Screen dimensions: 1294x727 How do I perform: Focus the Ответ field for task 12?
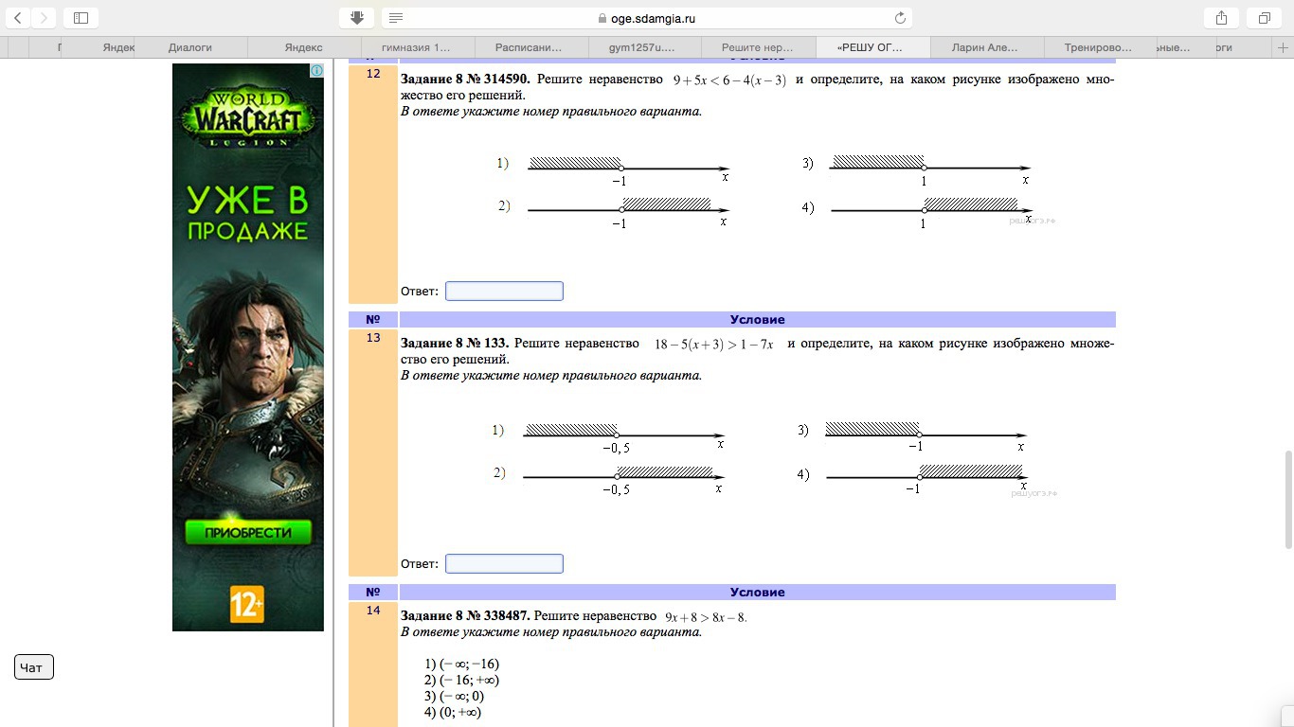(504, 291)
